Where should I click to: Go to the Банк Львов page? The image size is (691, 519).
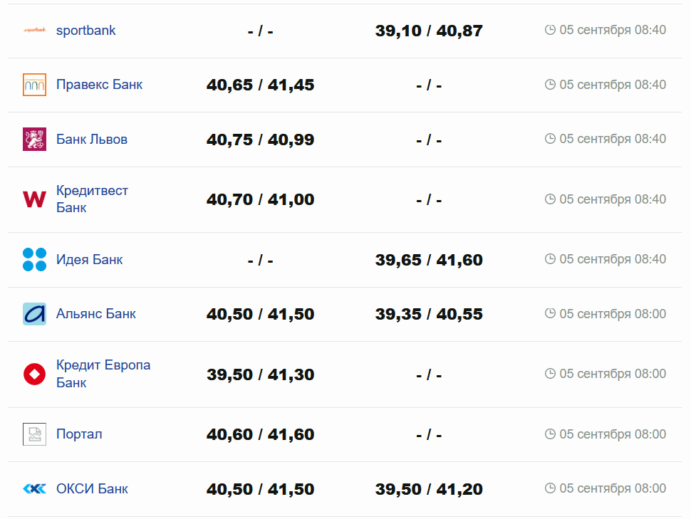[x=92, y=139]
